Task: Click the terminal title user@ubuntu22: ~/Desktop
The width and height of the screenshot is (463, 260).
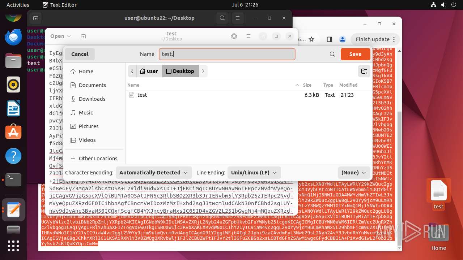Action: [160, 18]
